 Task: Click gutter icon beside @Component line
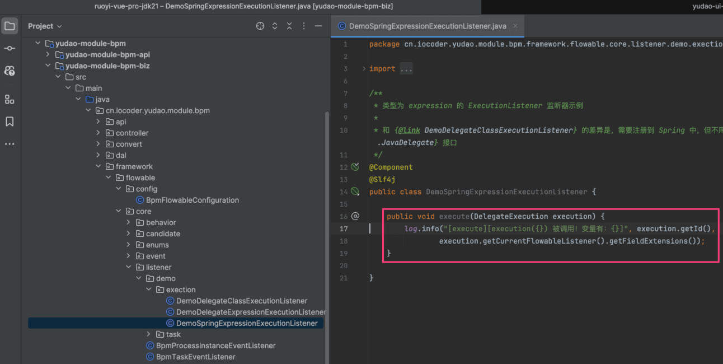(x=355, y=167)
